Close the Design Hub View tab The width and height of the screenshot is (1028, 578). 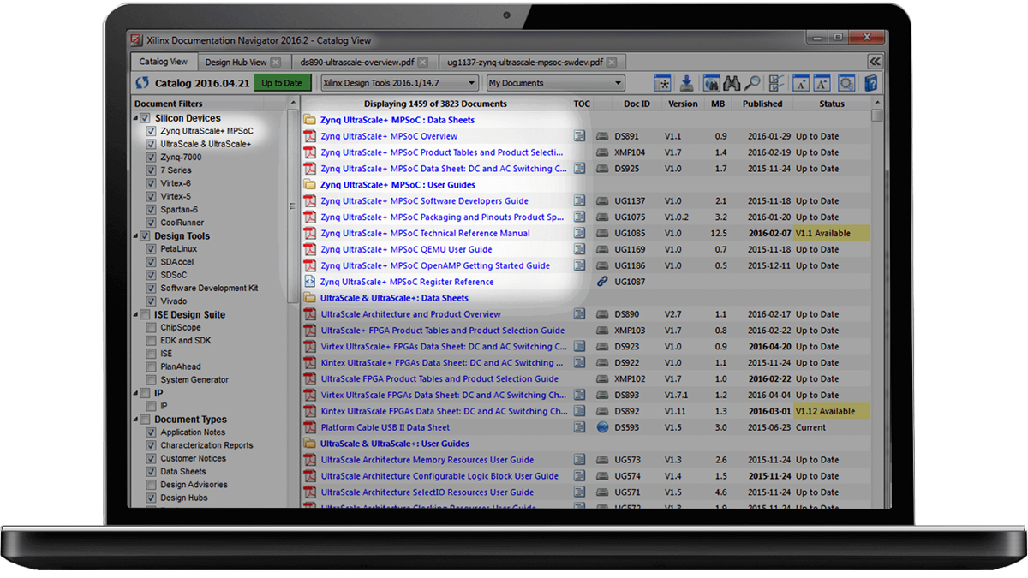(275, 63)
